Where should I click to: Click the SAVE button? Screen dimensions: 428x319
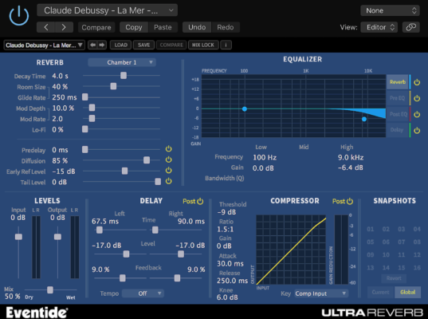pyautogui.click(x=143, y=45)
